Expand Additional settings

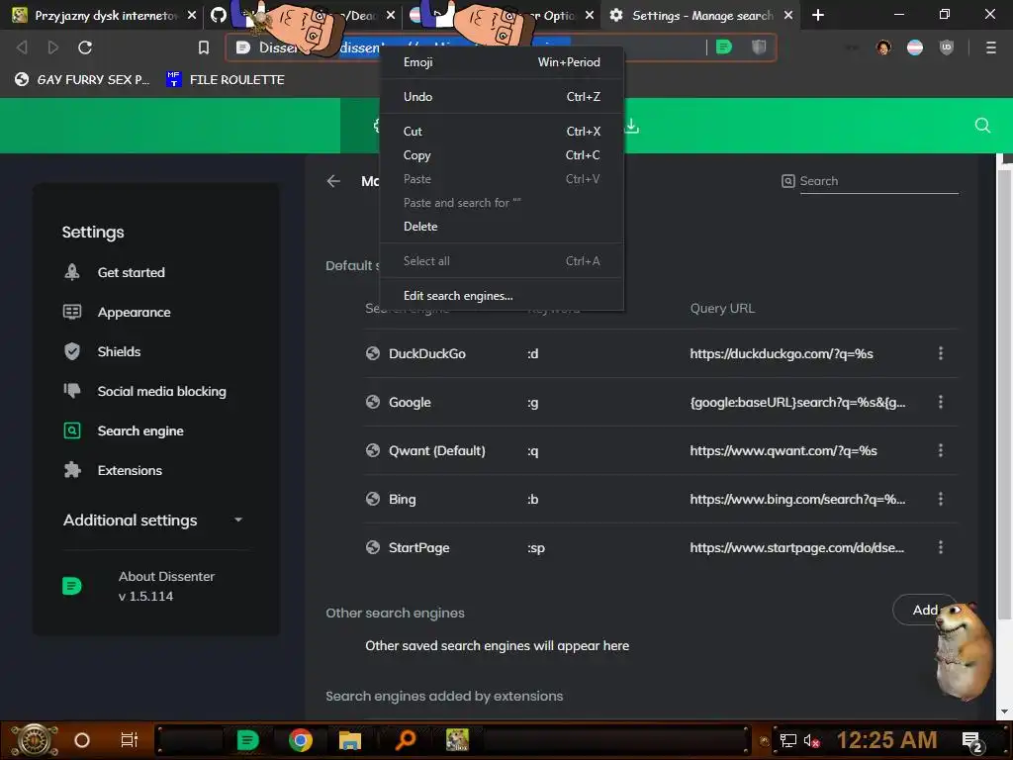[x=153, y=521]
